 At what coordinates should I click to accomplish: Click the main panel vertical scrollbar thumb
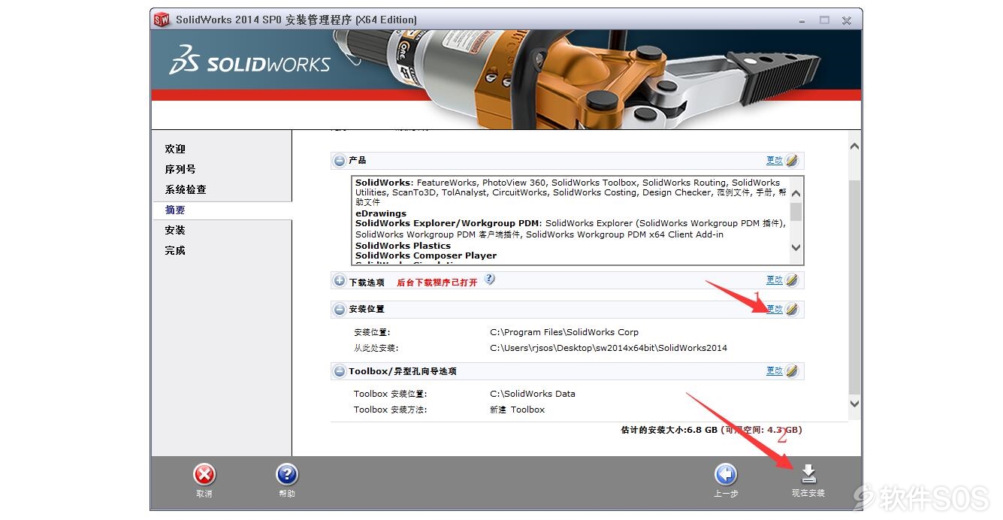click(854, 286)
